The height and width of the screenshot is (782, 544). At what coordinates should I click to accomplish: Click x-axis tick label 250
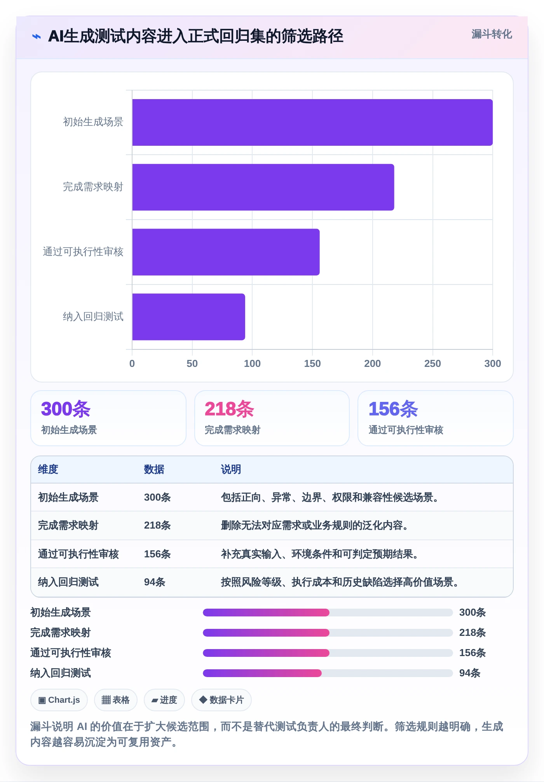(x=432, y=364)
